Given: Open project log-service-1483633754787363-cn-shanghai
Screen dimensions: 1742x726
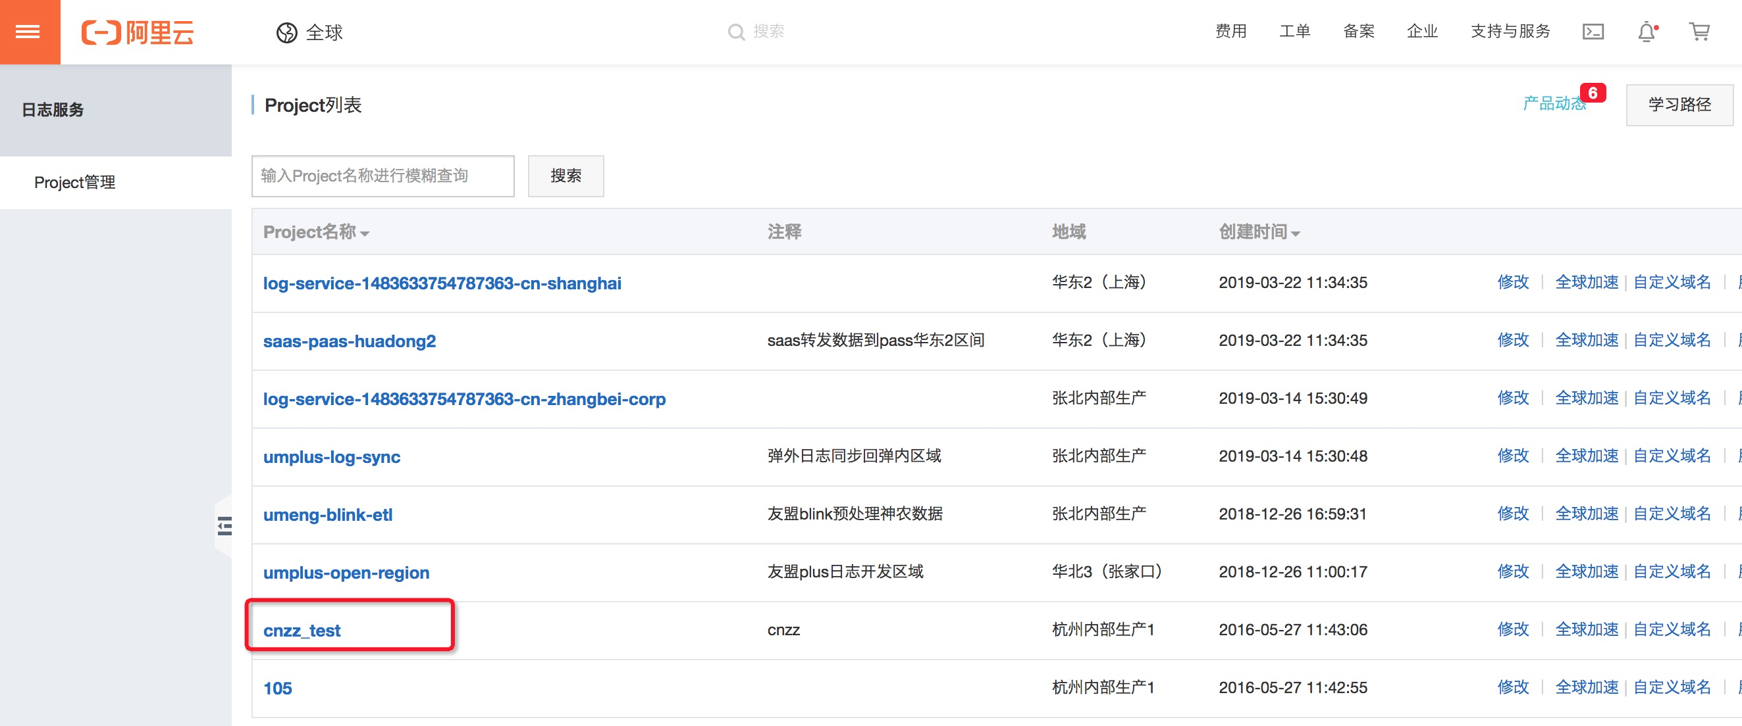Looking at the screenshot, I should [x=442, y=283].
